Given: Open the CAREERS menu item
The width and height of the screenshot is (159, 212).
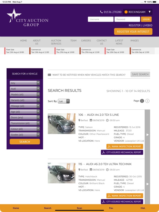Looking at the screenshot, I should [x=86, y=41].
